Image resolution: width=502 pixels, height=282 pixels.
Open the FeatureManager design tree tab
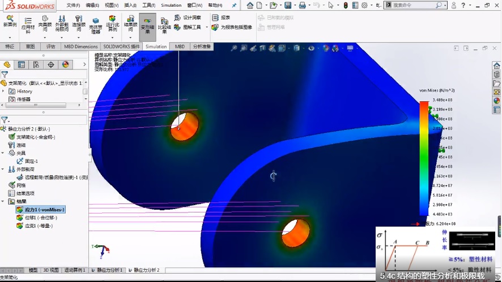pos(7,65)
